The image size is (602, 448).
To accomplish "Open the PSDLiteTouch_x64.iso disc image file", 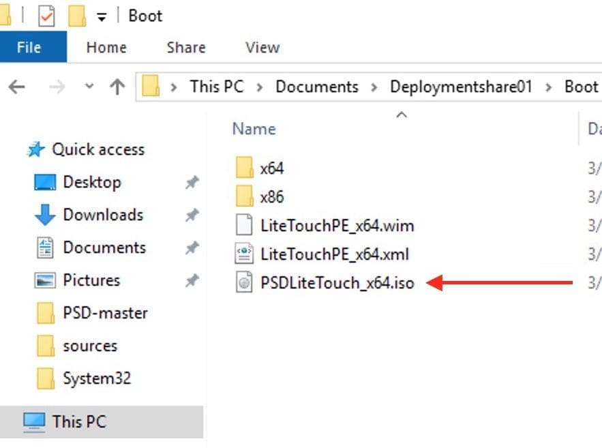I will point(337,283).
